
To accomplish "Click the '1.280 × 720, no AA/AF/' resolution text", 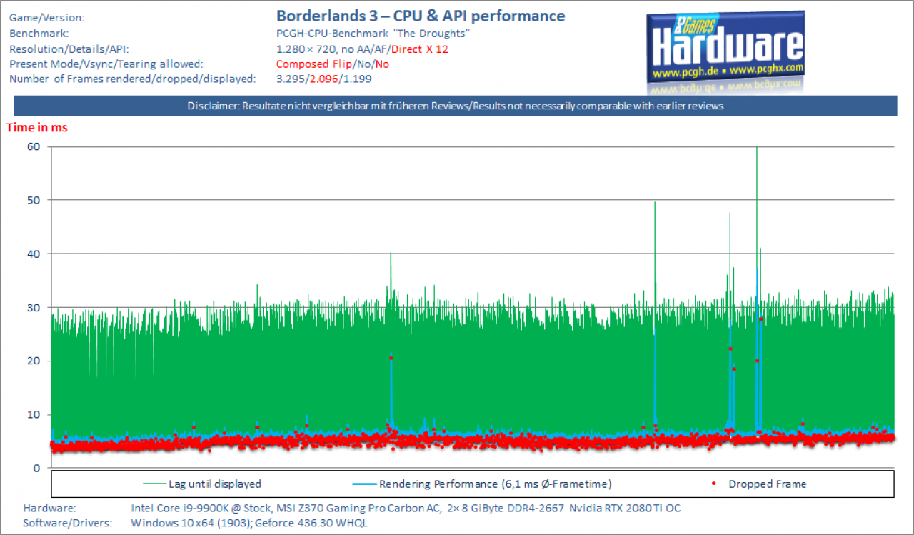I will tap(333, 49).
